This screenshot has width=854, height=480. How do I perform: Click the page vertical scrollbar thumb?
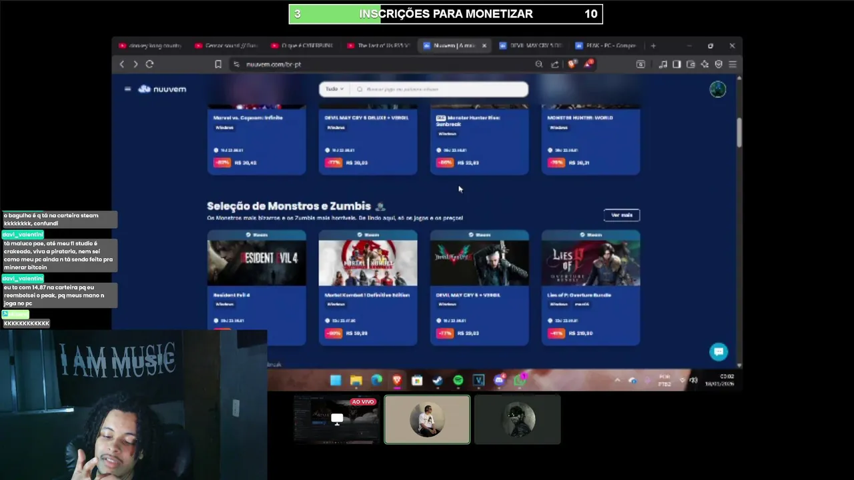pyautogui.click(x=739, y=133)
